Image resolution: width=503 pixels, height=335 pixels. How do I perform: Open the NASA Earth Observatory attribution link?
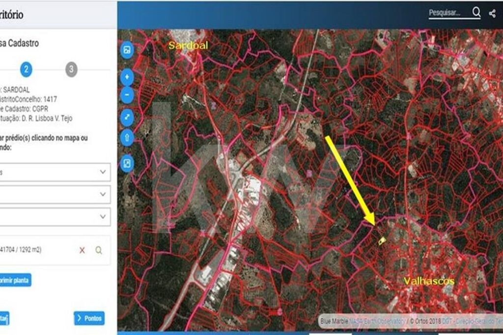click(377, 321)
